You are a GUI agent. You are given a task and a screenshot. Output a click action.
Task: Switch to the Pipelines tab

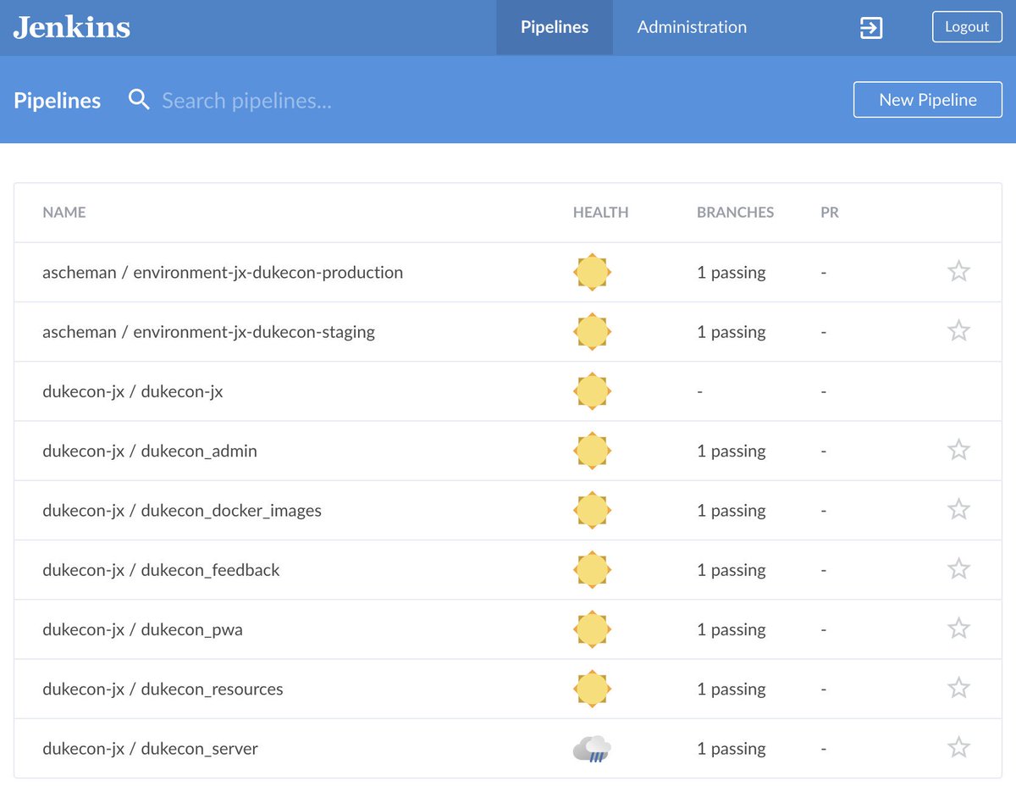[555, 28]
